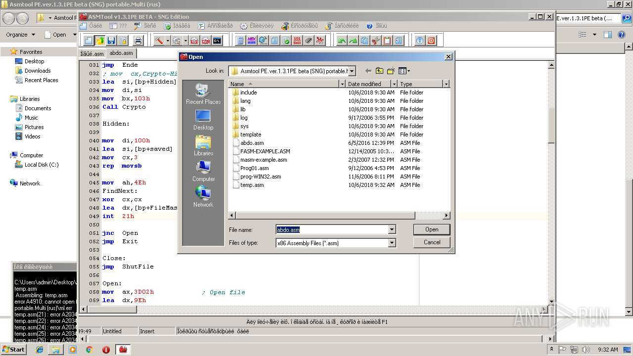Select Recent Places in dialog places bar
The image size is (633, 356).
[x=203, y=94]
